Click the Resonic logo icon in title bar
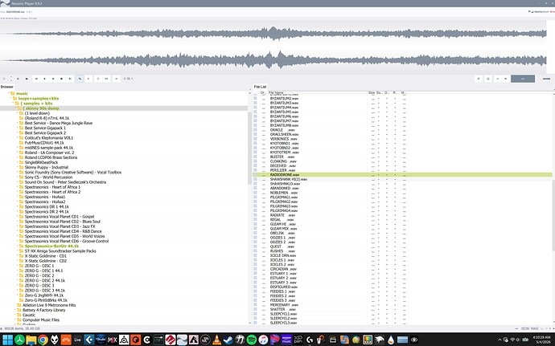Image resolution: width=555 pixels, height=346 pixels. tap(5, 3)
